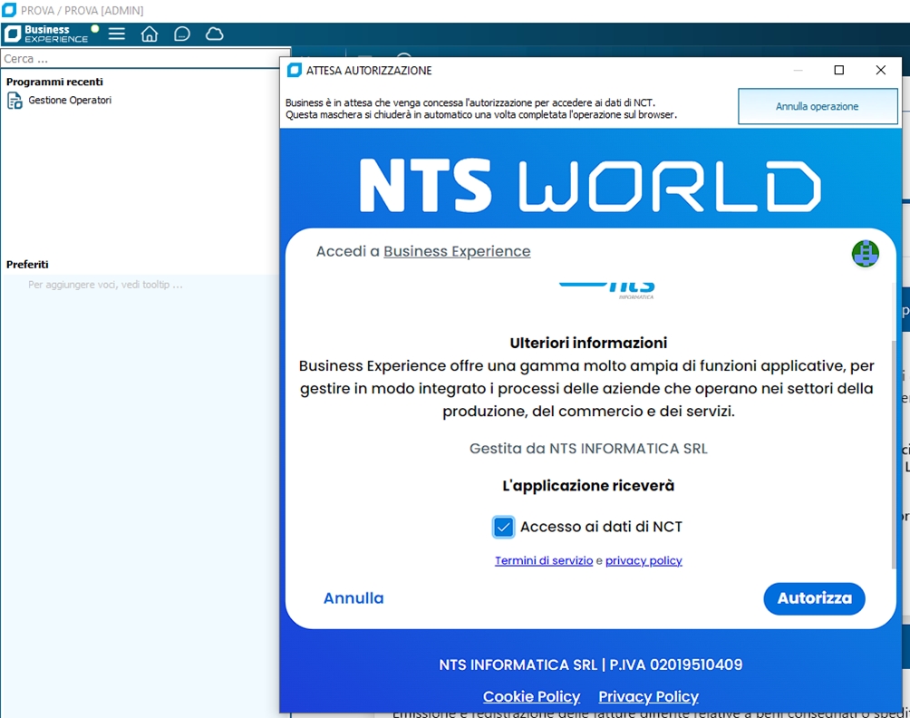The width and height of the screenshot is (910, 718).
Task: Open the Business Experience link
Action: [457, 251]
